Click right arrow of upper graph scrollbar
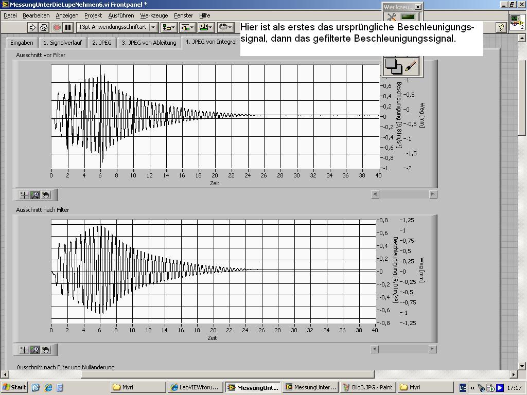 pos(433,194)
